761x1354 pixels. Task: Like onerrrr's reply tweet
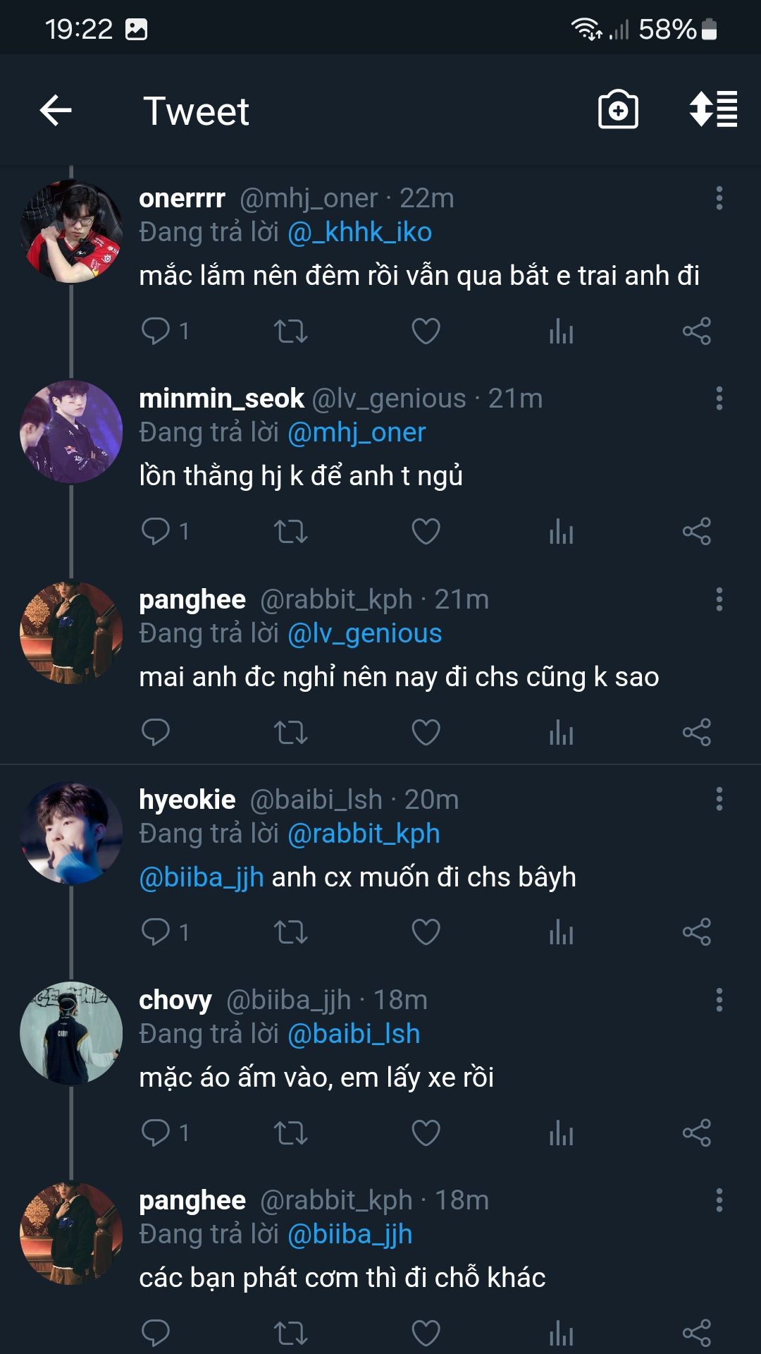pos(426,331)
